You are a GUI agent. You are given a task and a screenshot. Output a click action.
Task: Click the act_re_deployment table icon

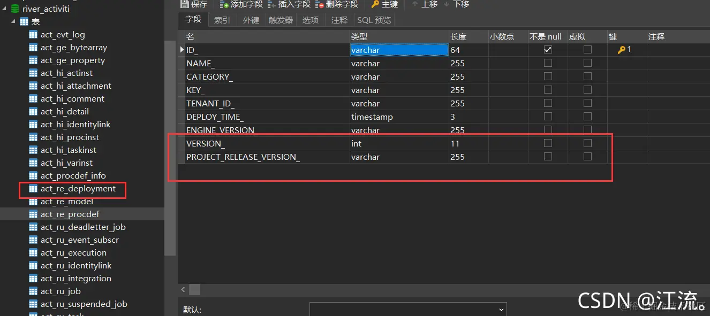33,189
